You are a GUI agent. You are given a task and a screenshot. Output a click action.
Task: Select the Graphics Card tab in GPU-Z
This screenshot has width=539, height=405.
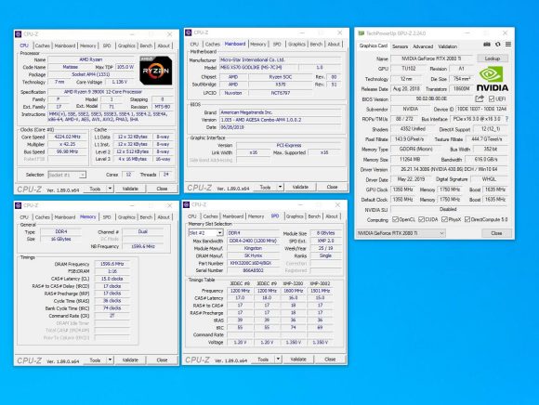point(373,46)
